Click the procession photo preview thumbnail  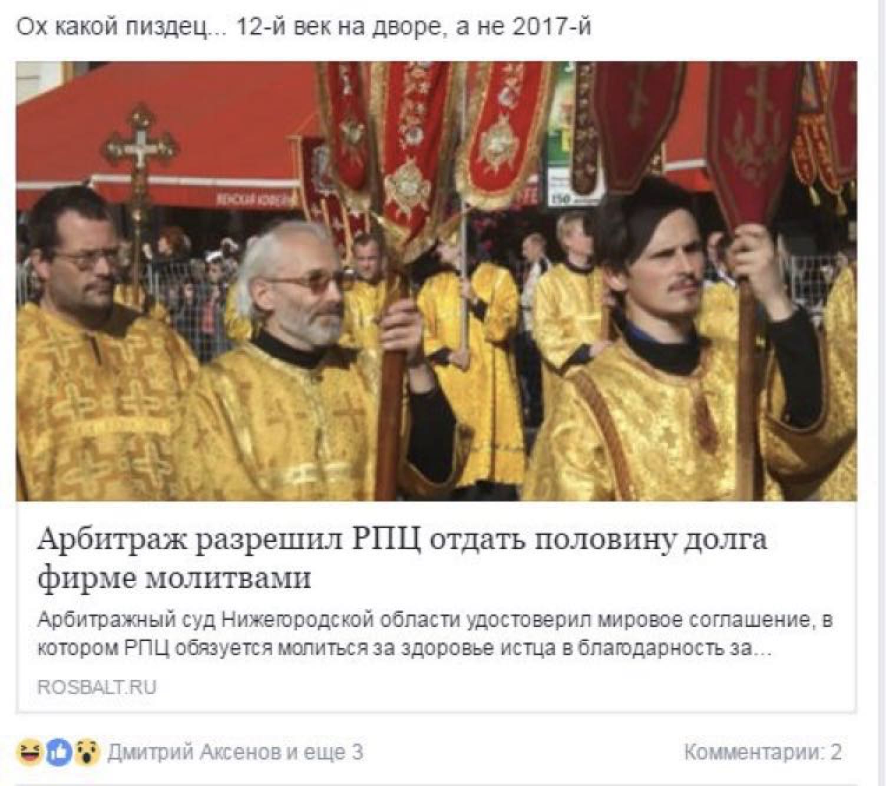coord(437,281)
